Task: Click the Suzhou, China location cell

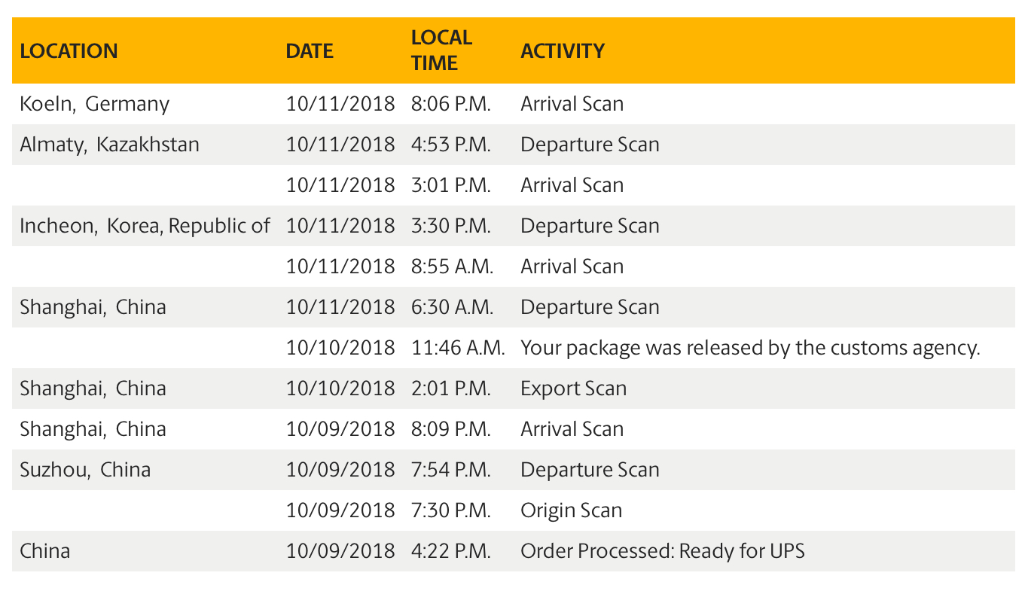Action: (x=85, y=469)
